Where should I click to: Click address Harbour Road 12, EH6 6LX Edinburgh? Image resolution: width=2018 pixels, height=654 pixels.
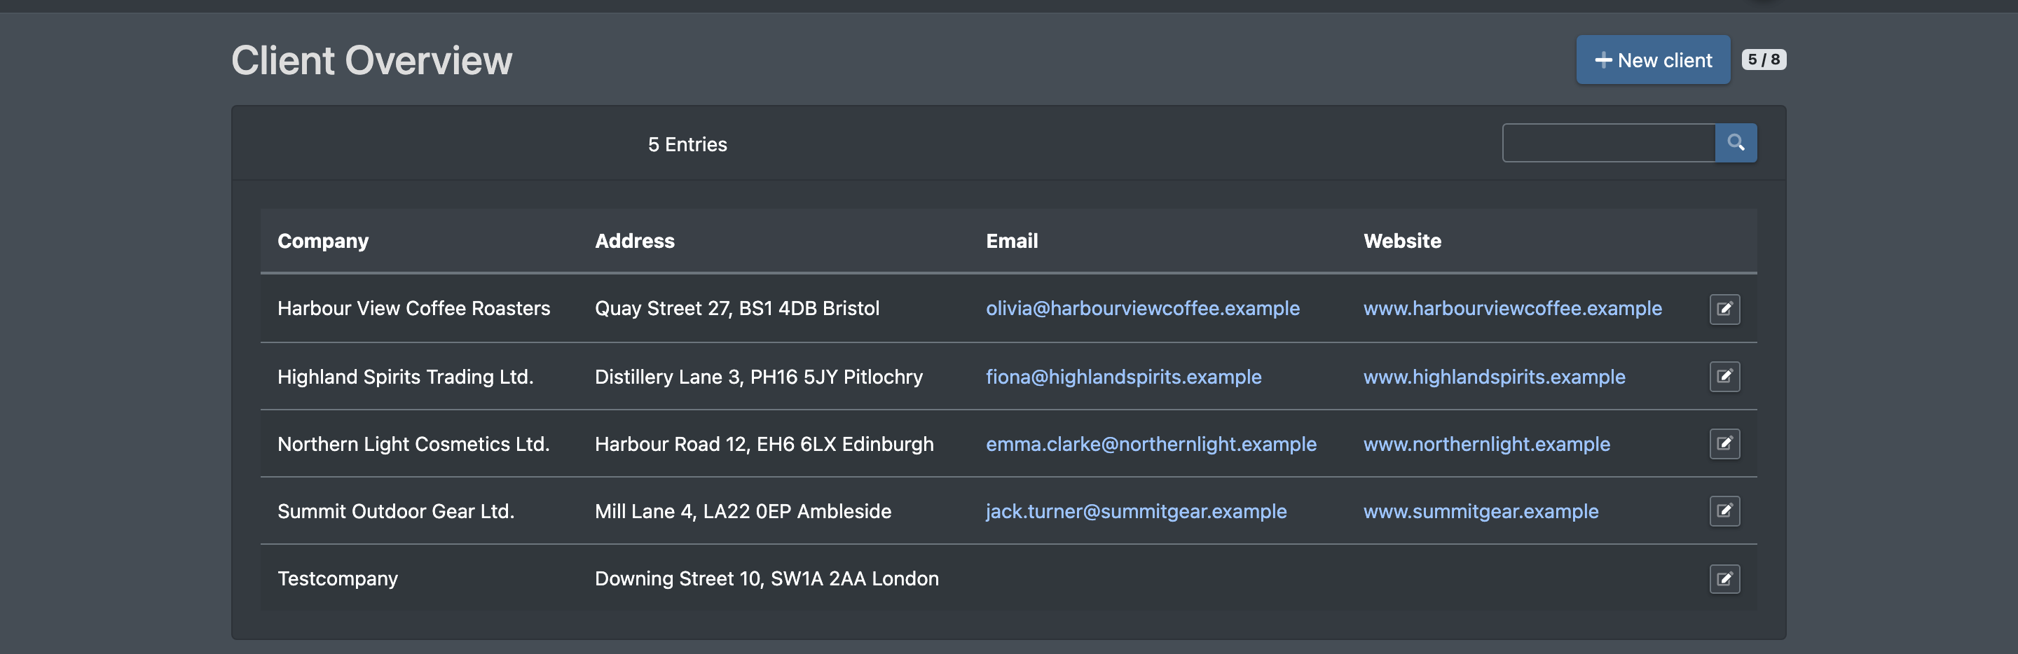pos(764,444)
